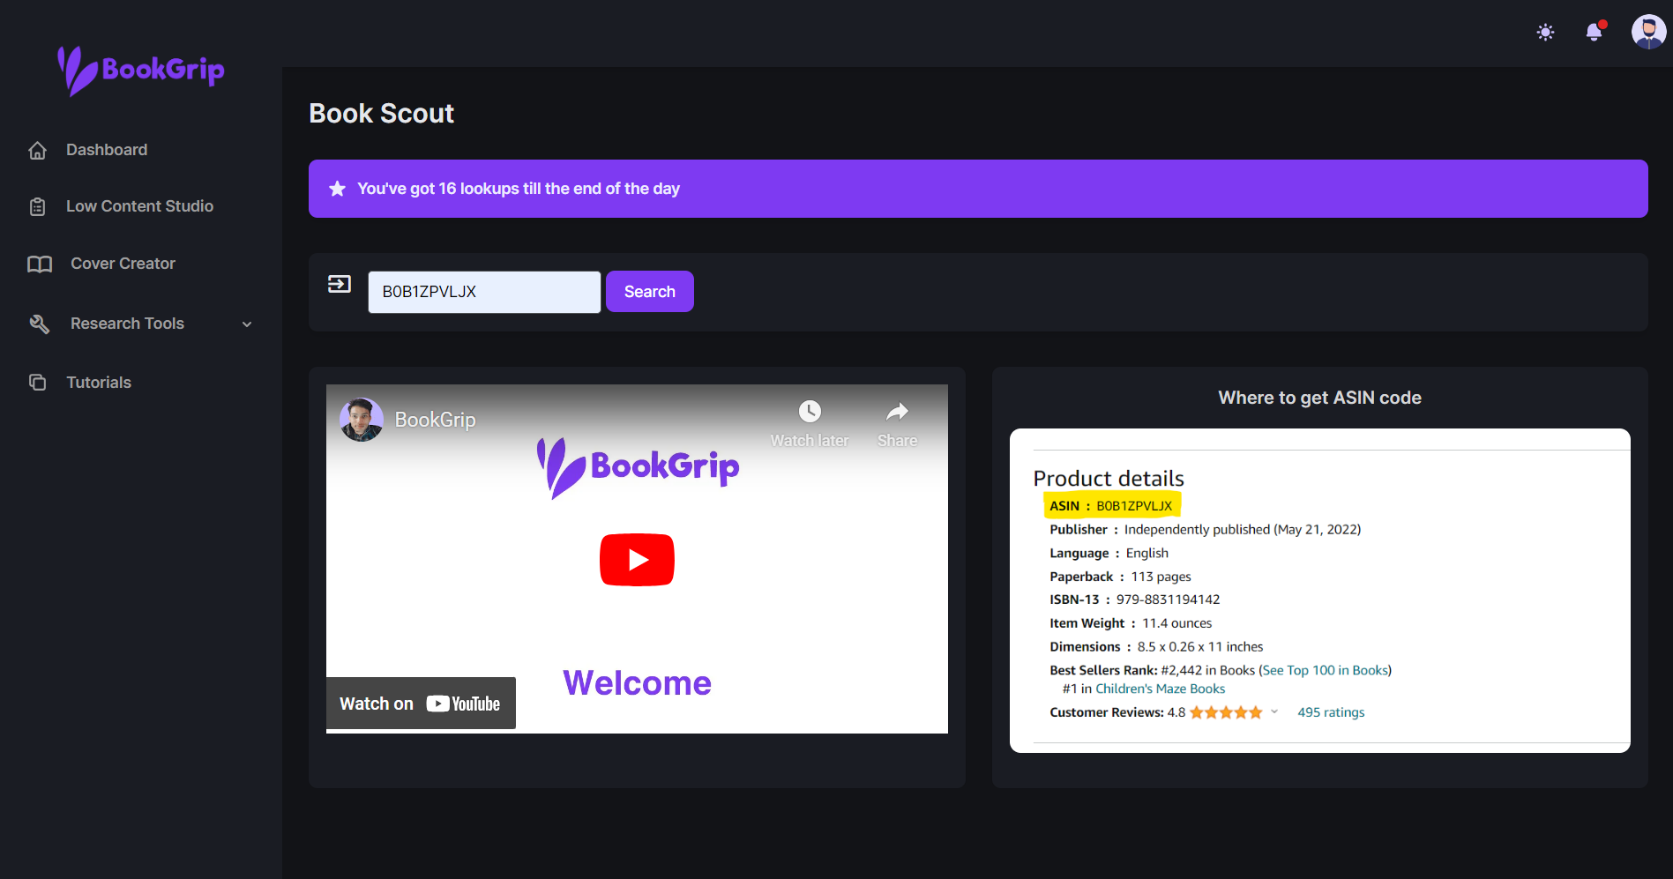Click the five-star rating icons
This screenshot has height=879, width=1673.
(x=1226, y=712)
